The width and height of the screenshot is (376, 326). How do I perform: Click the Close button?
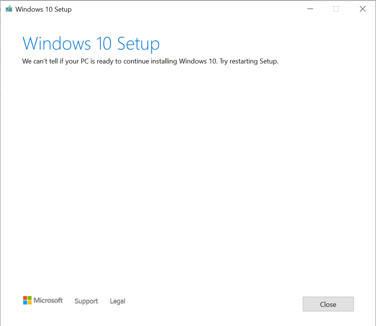(328, 304)
